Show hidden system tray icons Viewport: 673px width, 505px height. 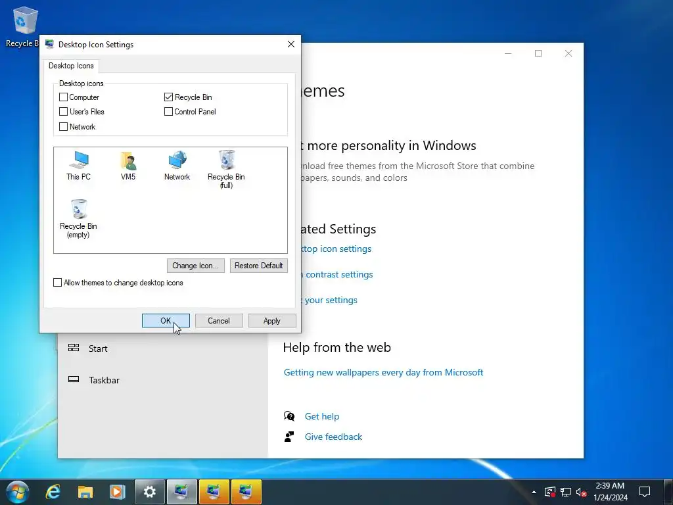coord(534,492)
